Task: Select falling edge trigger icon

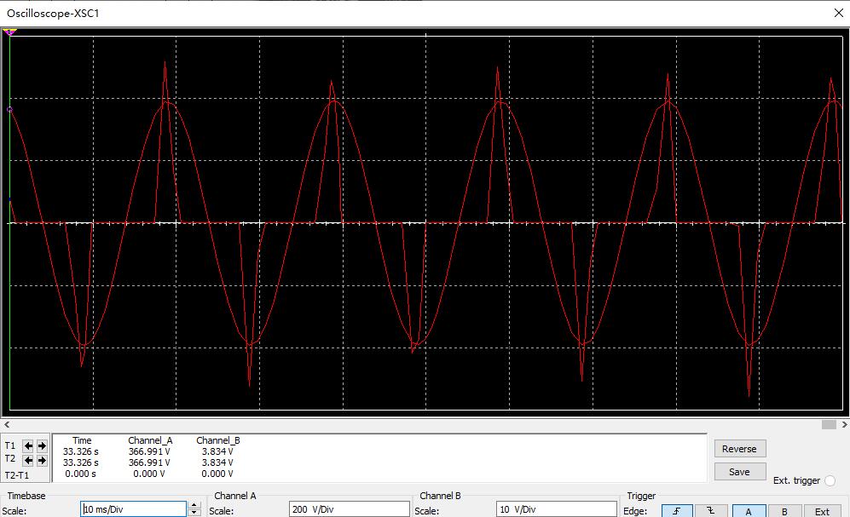Action: coord(710,511)
